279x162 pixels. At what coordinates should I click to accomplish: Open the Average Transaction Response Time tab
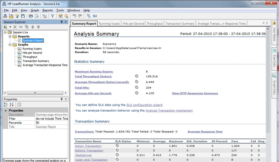pyautogui.click(x=222, y=23)
